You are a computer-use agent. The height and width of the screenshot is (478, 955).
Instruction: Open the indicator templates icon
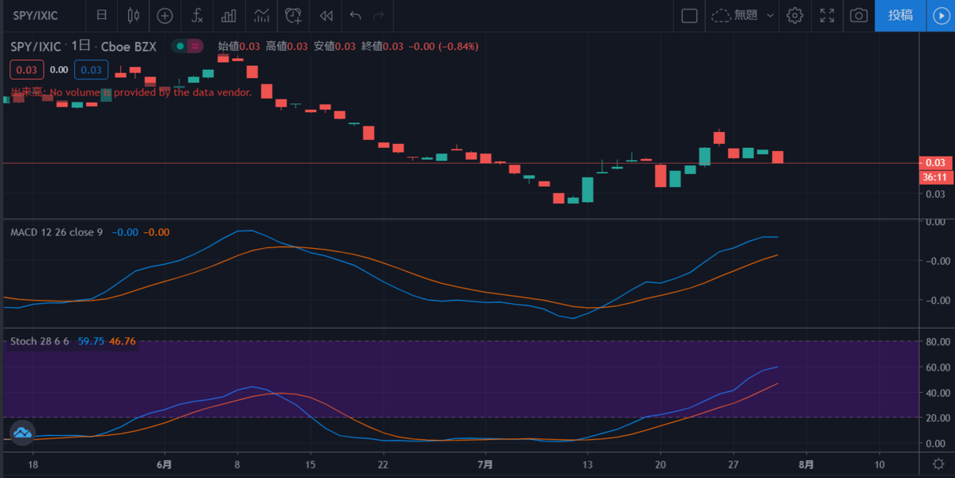click(x=261, y=15)
